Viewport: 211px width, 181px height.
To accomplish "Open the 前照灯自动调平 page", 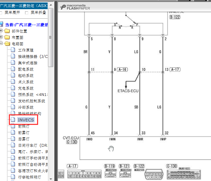I will [33, 164].
